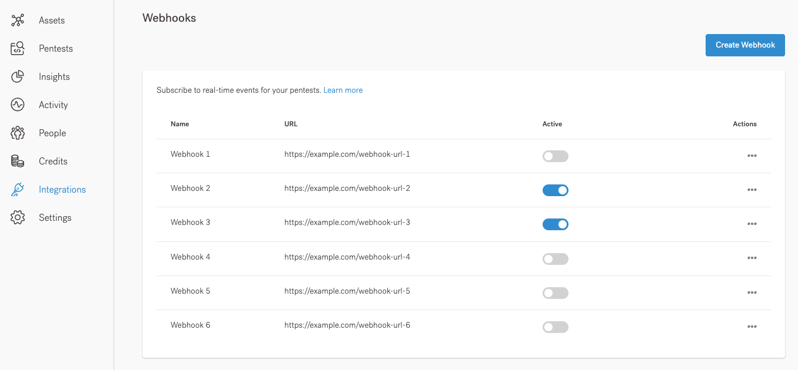Open actions ellipsis for Webhook 6
Viewport: 798px width, 370px height.
tap(752, 327)
